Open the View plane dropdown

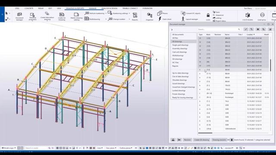pos(111,148)
